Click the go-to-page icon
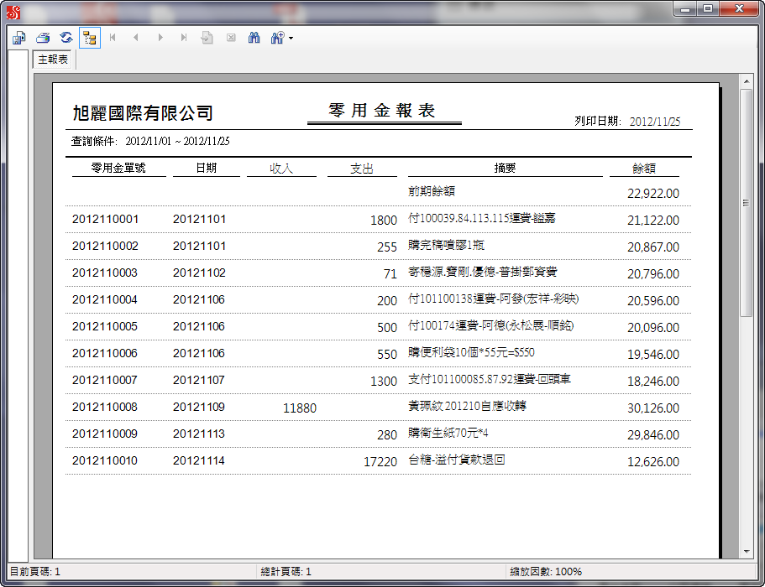The image size is (765, 587). pyautogui.click(x=207, y=38)
